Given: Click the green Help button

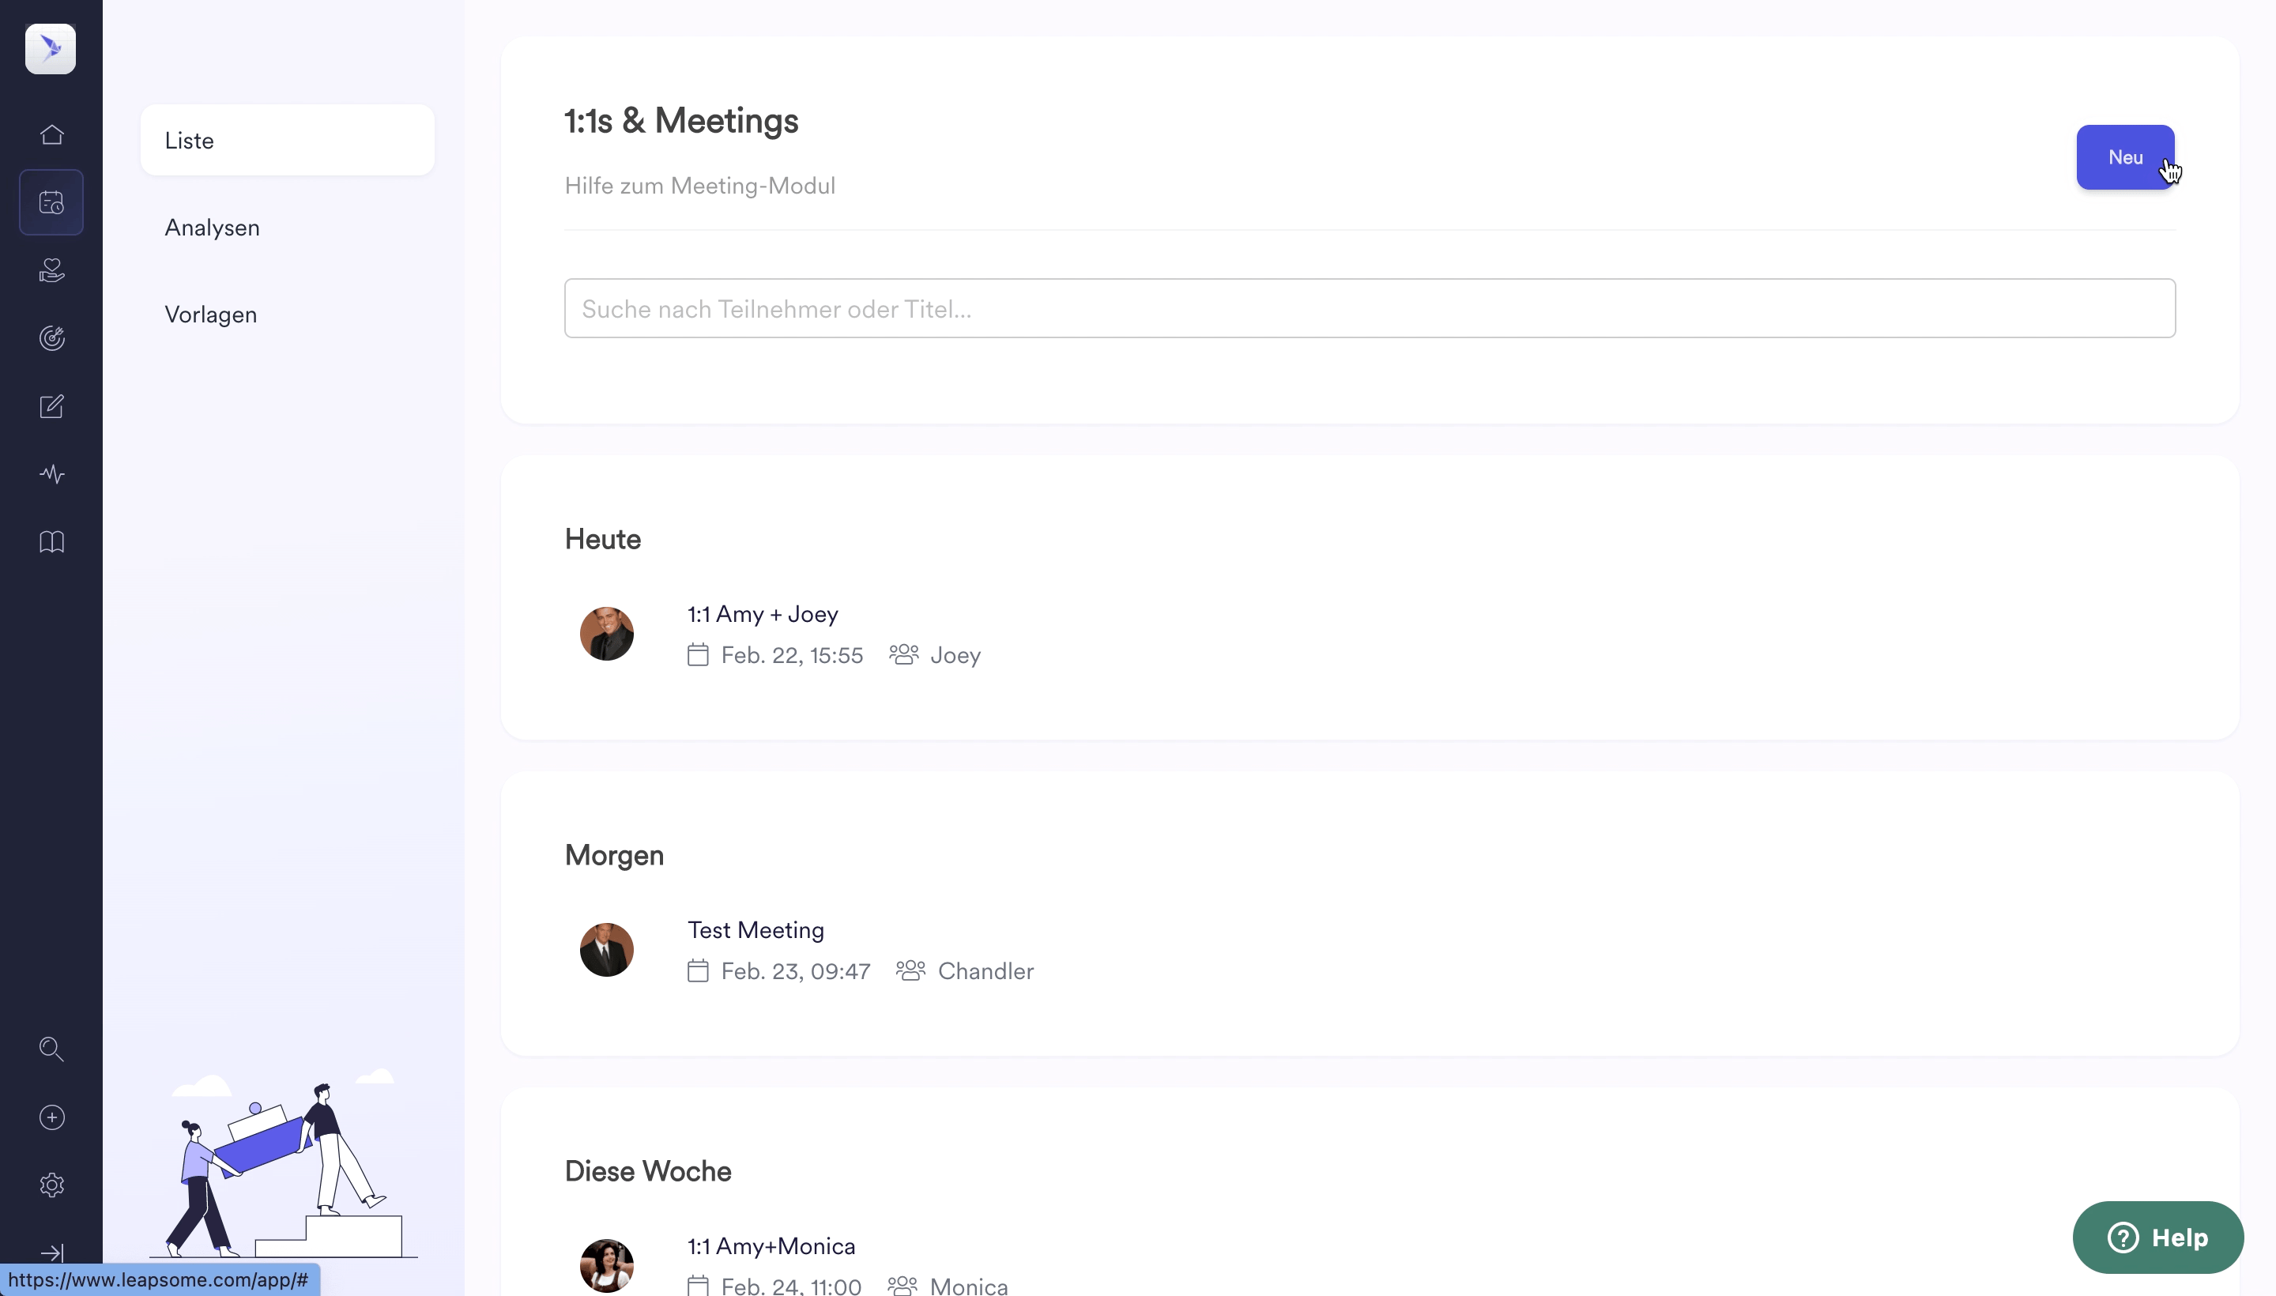Looking at the screenshot, I should click(x=2157, y=1238).
